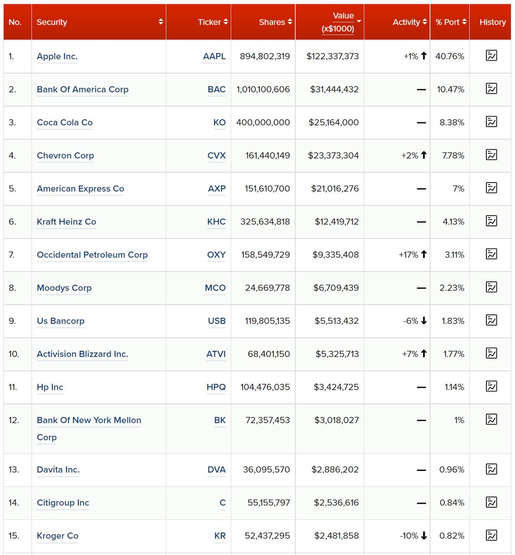Viewport: 515px width, 555px height.
Task: Click the No. column header
Action: (x=17, y=22)
